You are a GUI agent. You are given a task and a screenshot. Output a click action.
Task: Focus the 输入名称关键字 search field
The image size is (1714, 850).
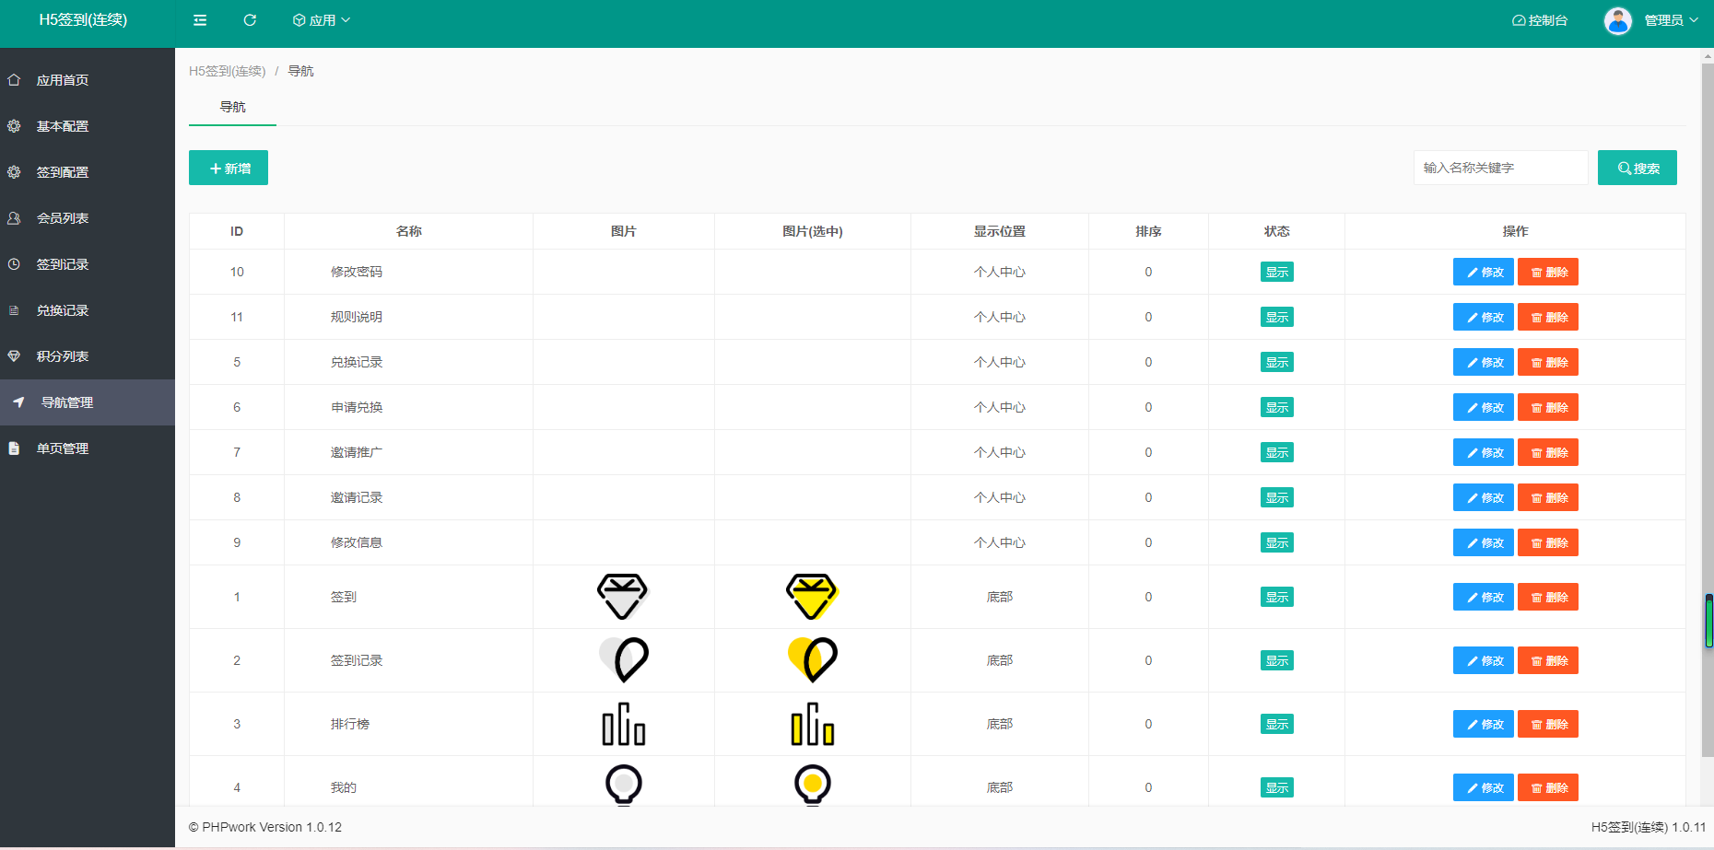coord(1500,168)
